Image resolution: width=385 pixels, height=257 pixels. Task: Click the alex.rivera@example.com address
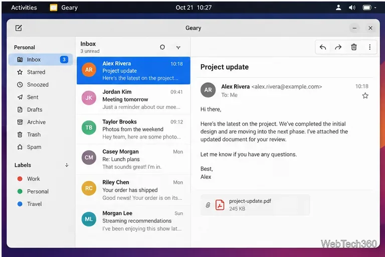click(287, 86)
